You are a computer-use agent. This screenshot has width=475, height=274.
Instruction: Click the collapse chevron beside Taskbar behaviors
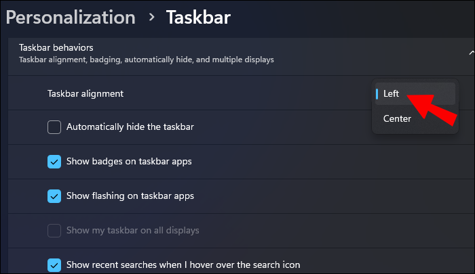[470, 53]
